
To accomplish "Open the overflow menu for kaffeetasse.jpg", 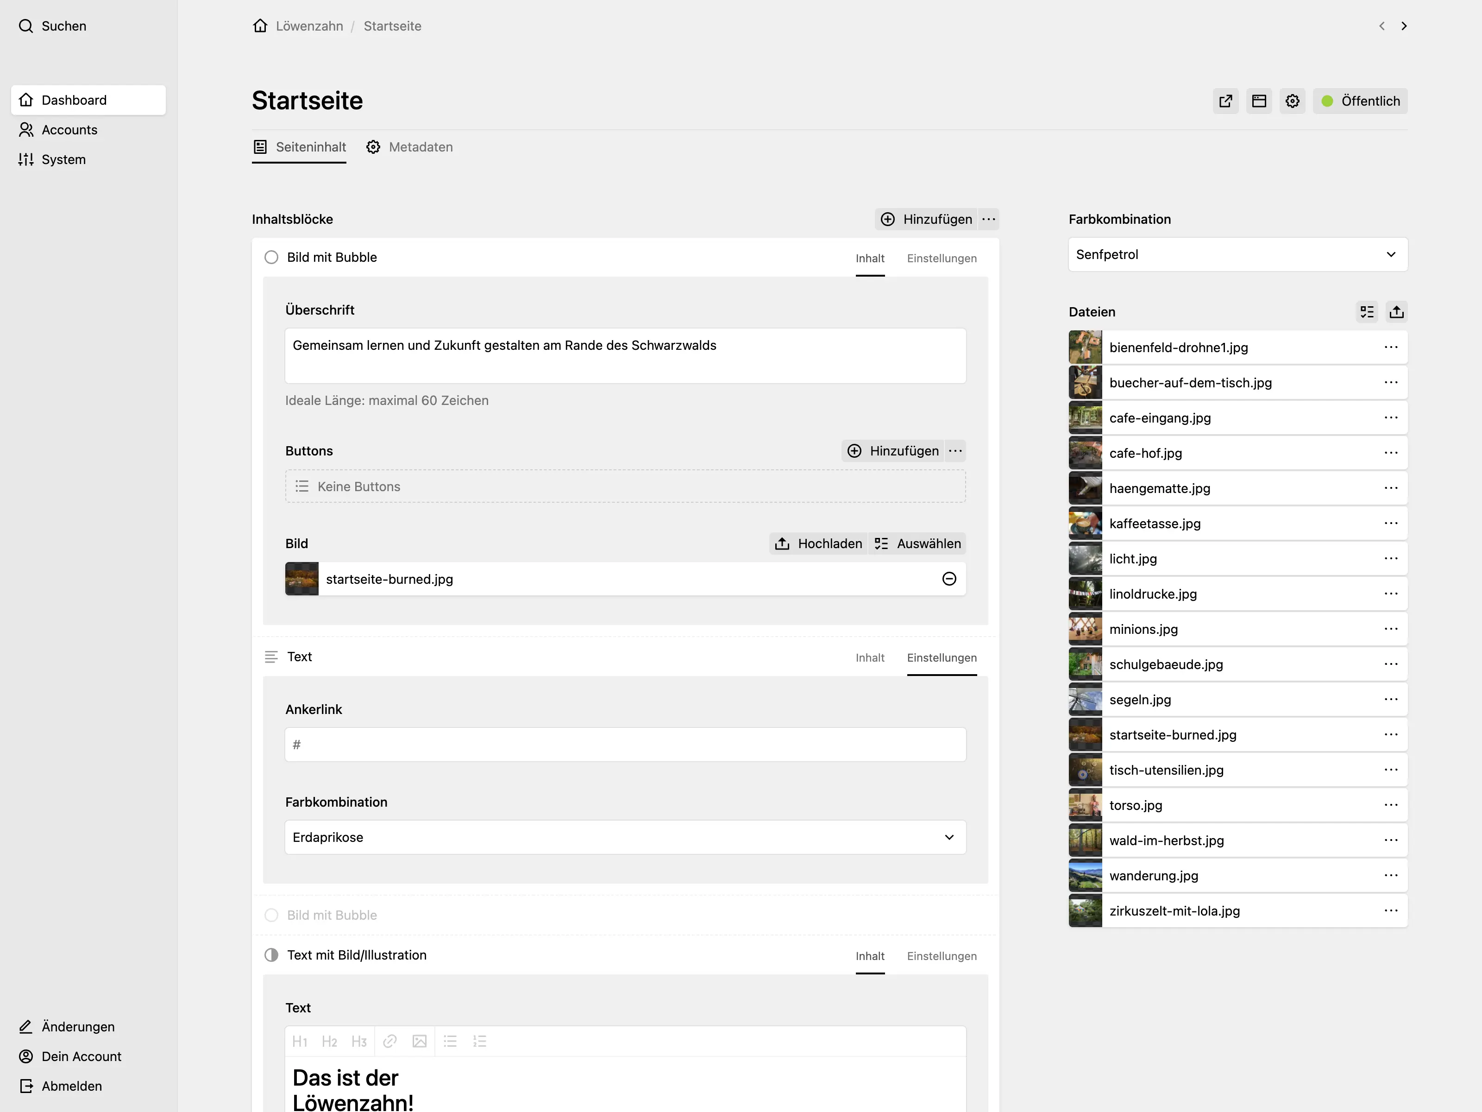I will (1391, 524).
